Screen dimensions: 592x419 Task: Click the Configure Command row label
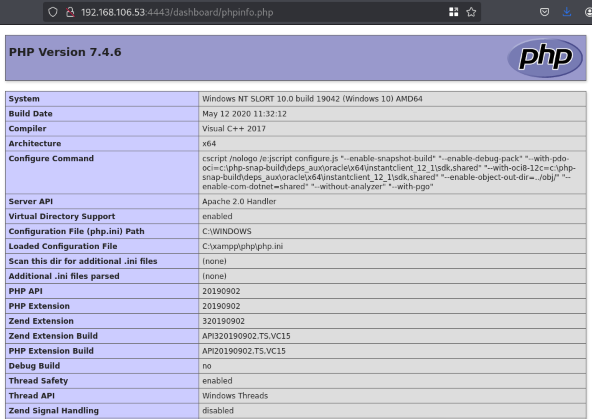click(51, 158)
